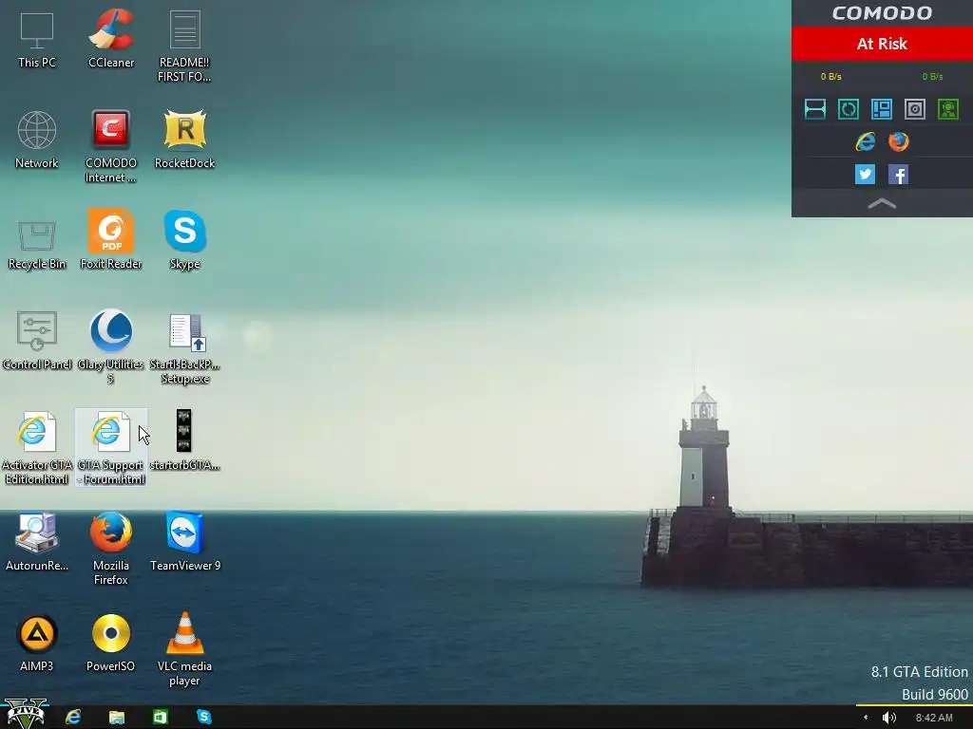Viewport: 973px width, 729px height.
Task: Click the 8:42 AM taskbar clock
Action: tap(934, 718)
